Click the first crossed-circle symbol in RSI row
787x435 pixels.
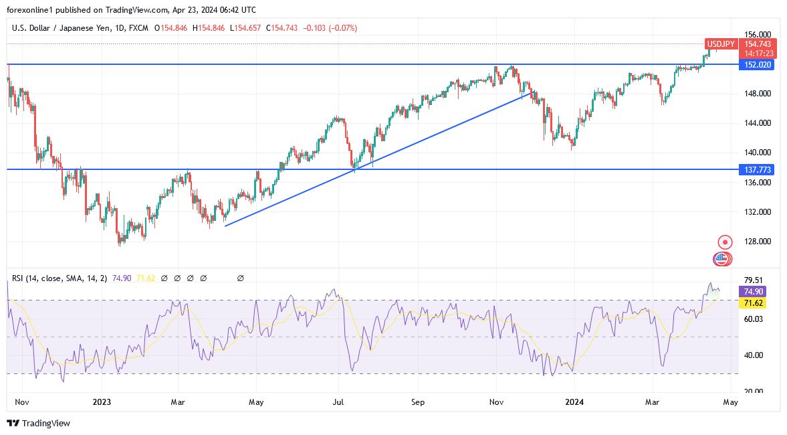164,278
